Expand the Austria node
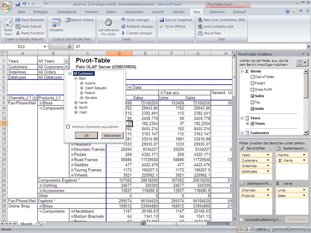Screen dimensions: 311x233 pos(82,83)
